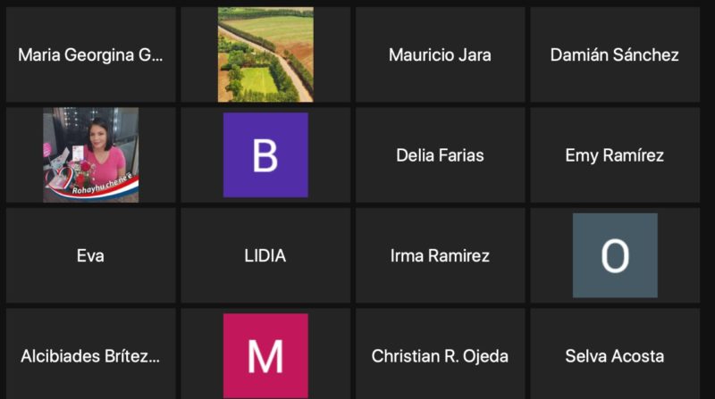
Task: Pick Irma Ramirez's tile
Action: [440, 255]
